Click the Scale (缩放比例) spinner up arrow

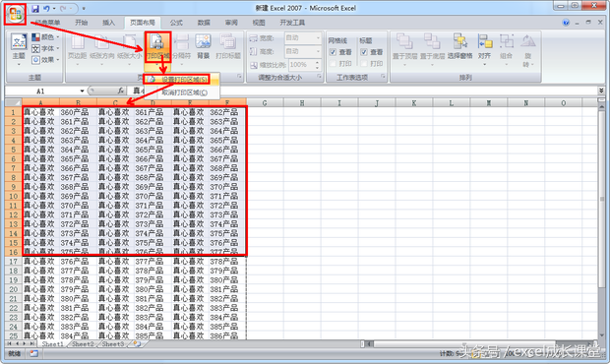318,62
